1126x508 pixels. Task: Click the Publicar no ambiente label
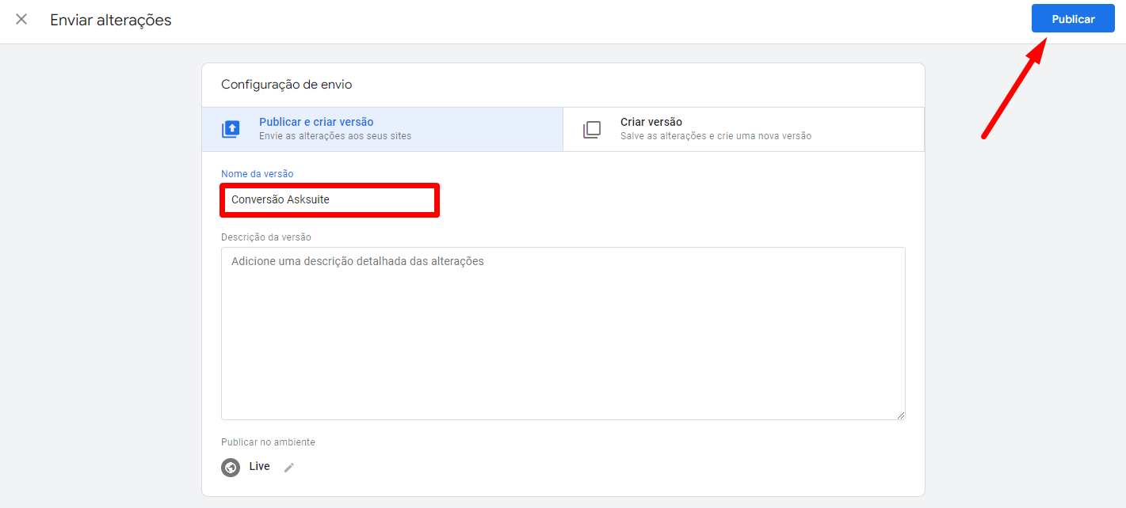(268, 442)
